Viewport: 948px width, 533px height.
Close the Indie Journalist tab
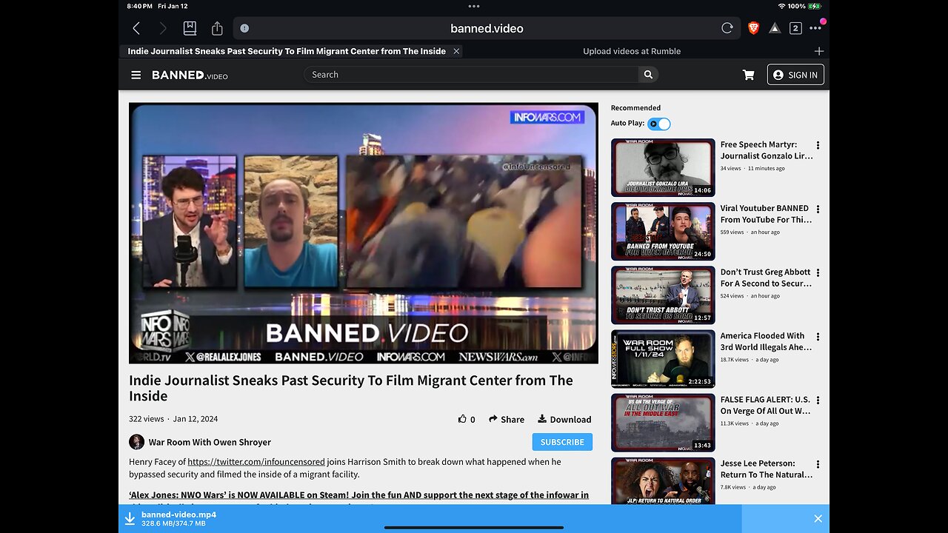click(x=456, y=51)
